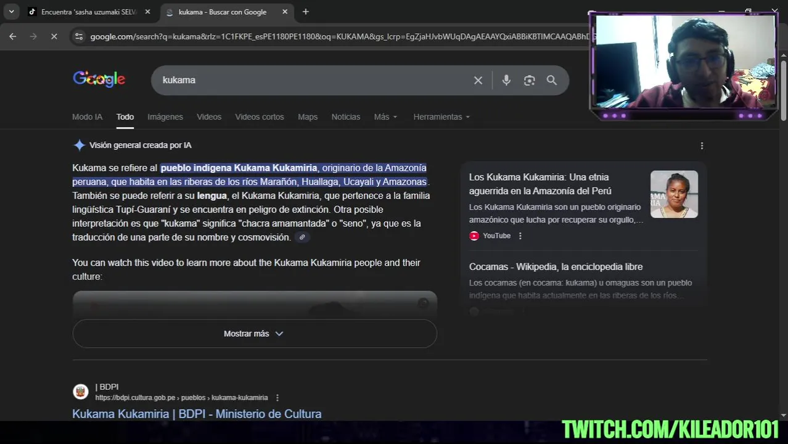Click the page vertical scrollbar

pos(784,90)
